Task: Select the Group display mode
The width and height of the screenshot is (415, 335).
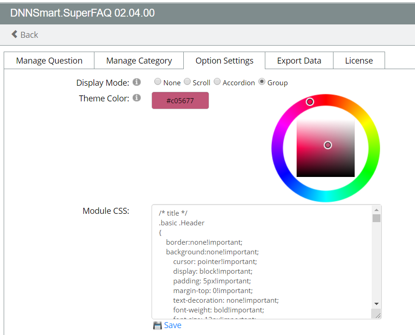Action: [262, 82]
